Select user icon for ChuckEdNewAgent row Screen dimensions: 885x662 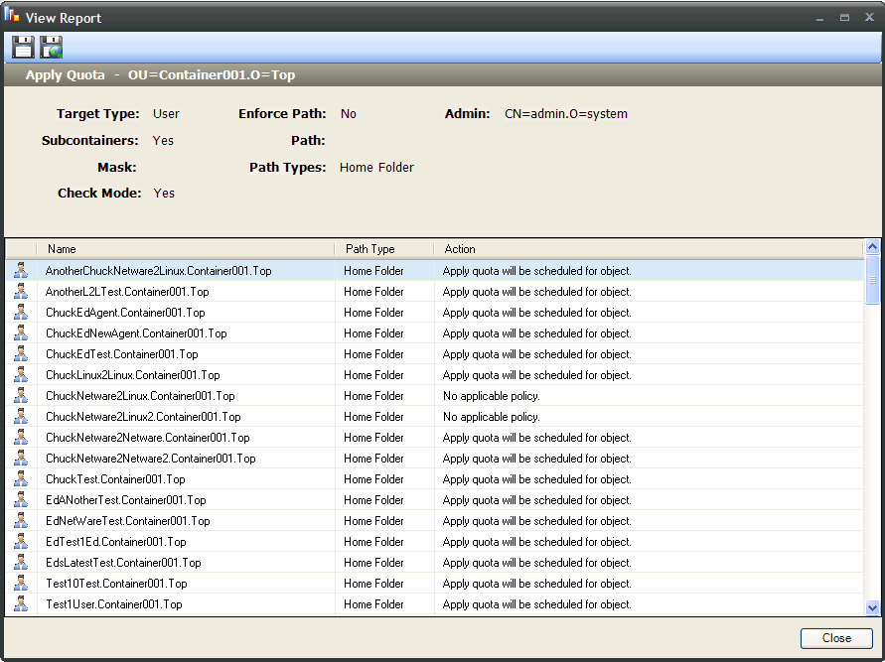coord(21,333)
